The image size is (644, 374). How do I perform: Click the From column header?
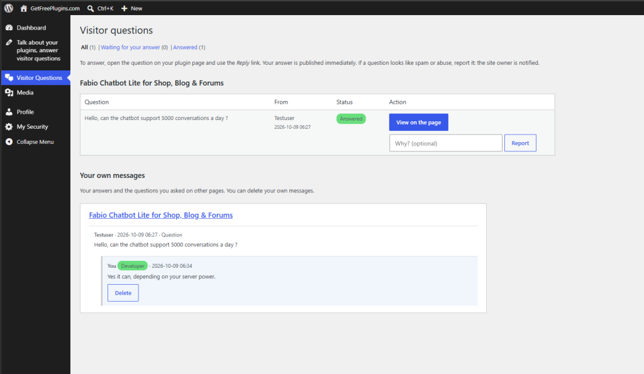[x=281, y=102]
